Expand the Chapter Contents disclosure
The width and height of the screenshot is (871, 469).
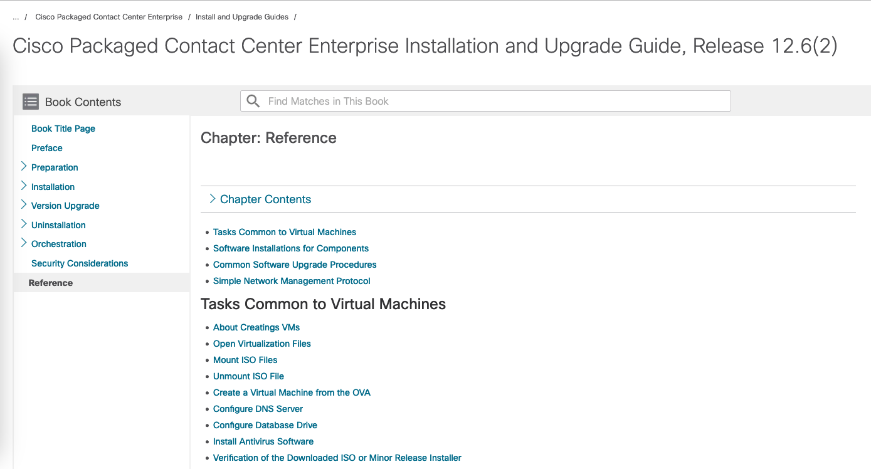pos(213,199)
